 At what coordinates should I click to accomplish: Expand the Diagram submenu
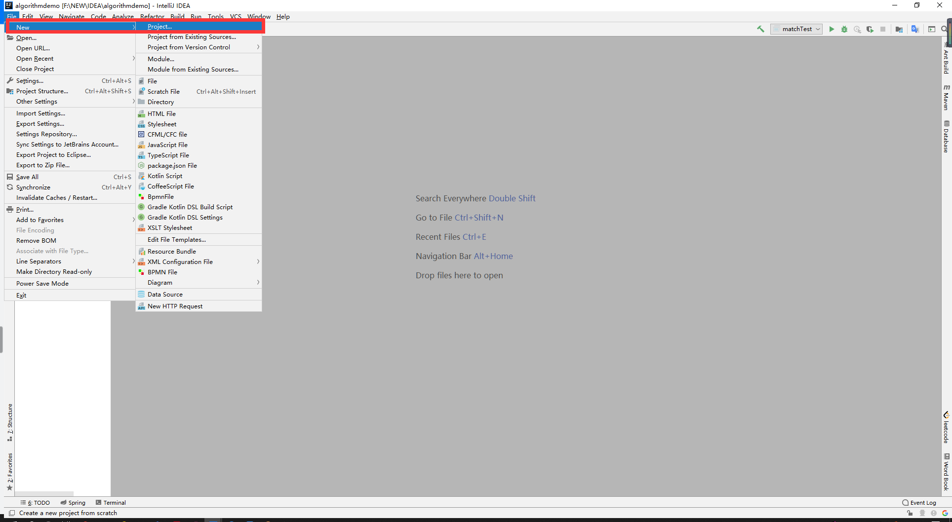[x=159, y=282]
